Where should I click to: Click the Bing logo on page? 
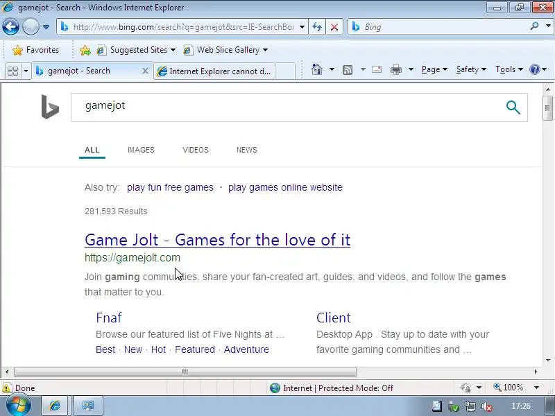50,107
